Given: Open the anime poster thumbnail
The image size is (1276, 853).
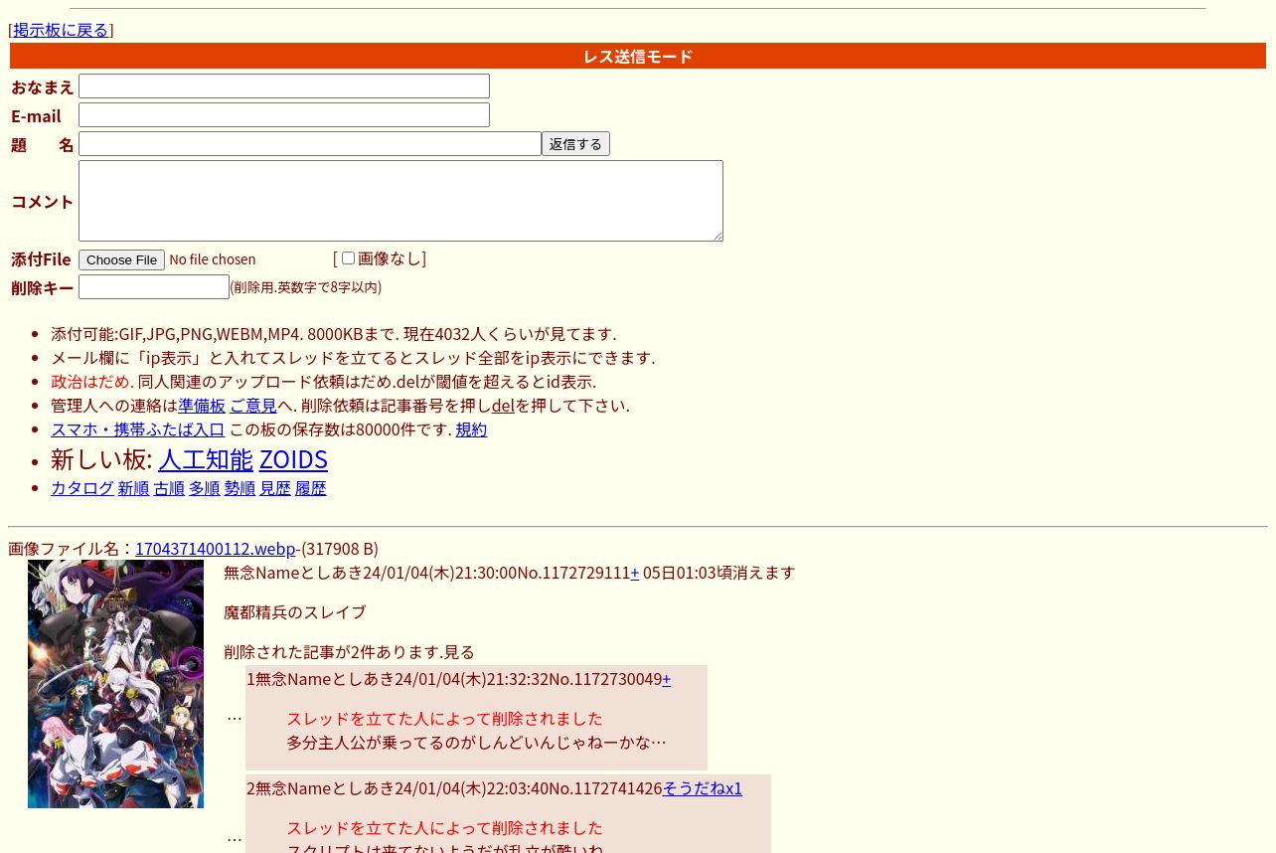Looking at the screenshot, I should click(115, 684).
